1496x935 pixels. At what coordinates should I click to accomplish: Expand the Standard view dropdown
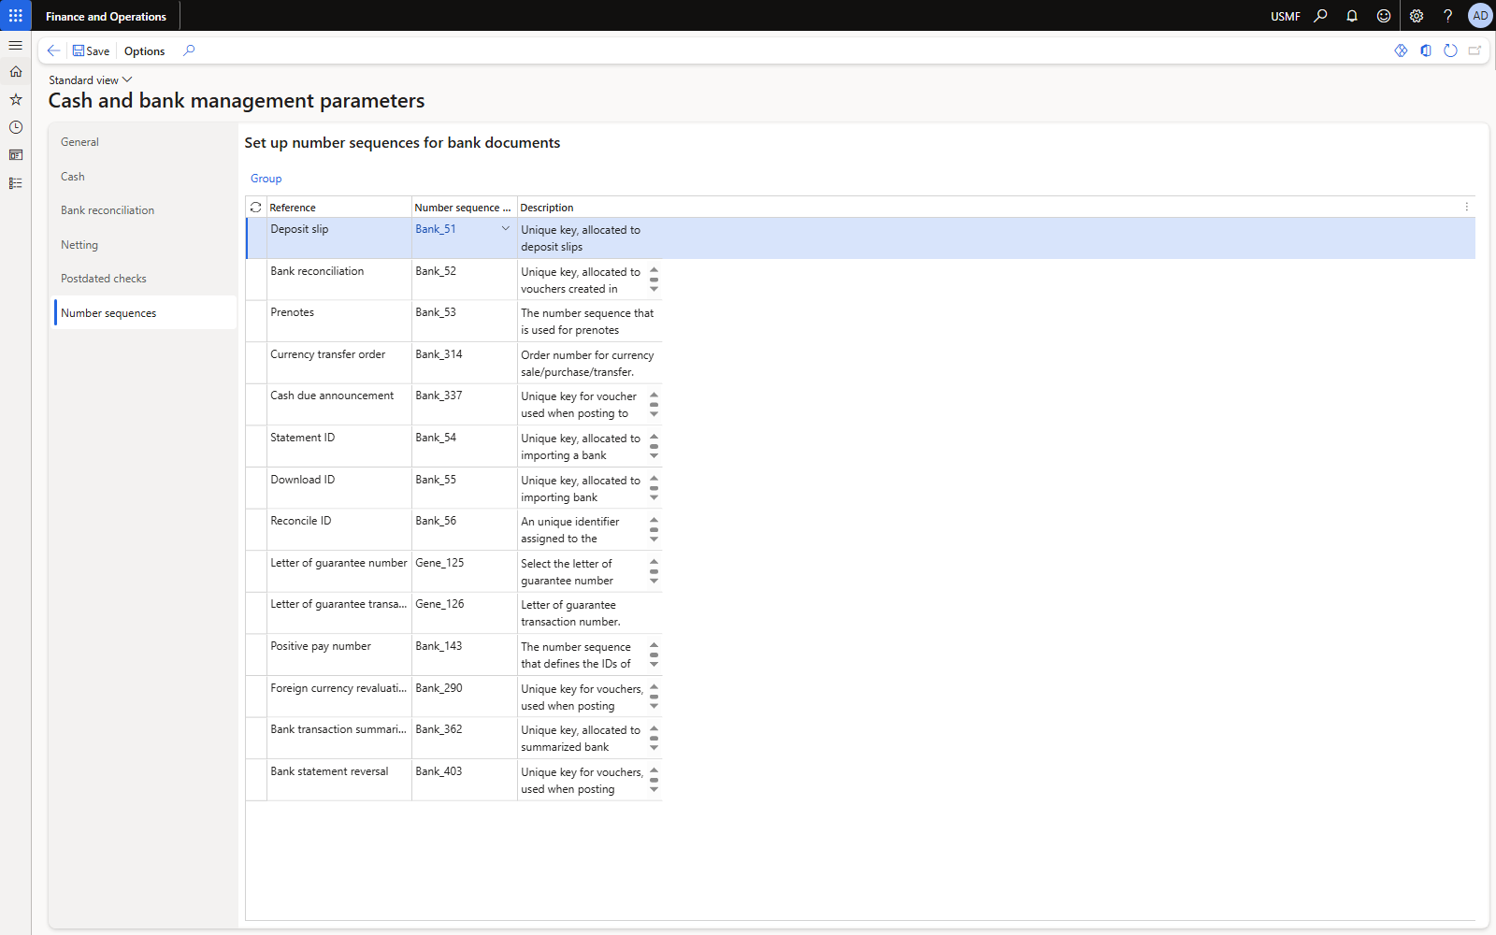point(91,80)
